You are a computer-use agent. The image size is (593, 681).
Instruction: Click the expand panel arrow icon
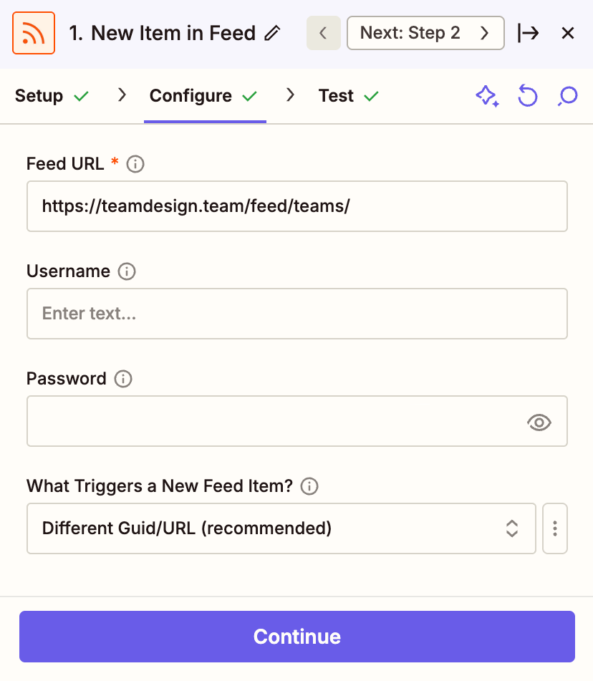click(528, 33)
